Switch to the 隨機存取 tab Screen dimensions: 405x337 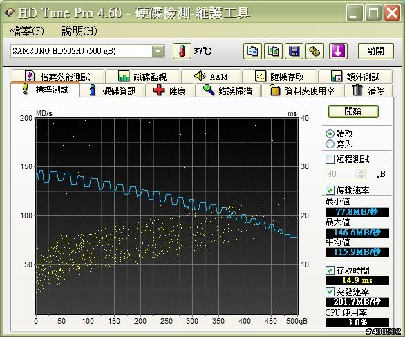(x=279, y=77)
